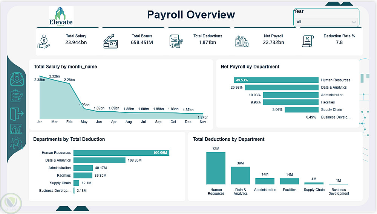Click the Deduction Rate percent scroll icon
377x214 pixels.
coord(308,41)
